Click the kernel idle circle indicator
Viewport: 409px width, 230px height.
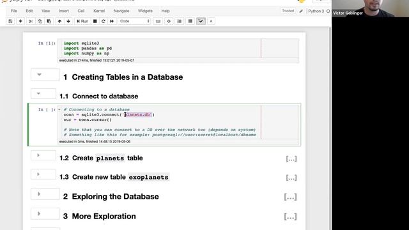pos(328,11)
